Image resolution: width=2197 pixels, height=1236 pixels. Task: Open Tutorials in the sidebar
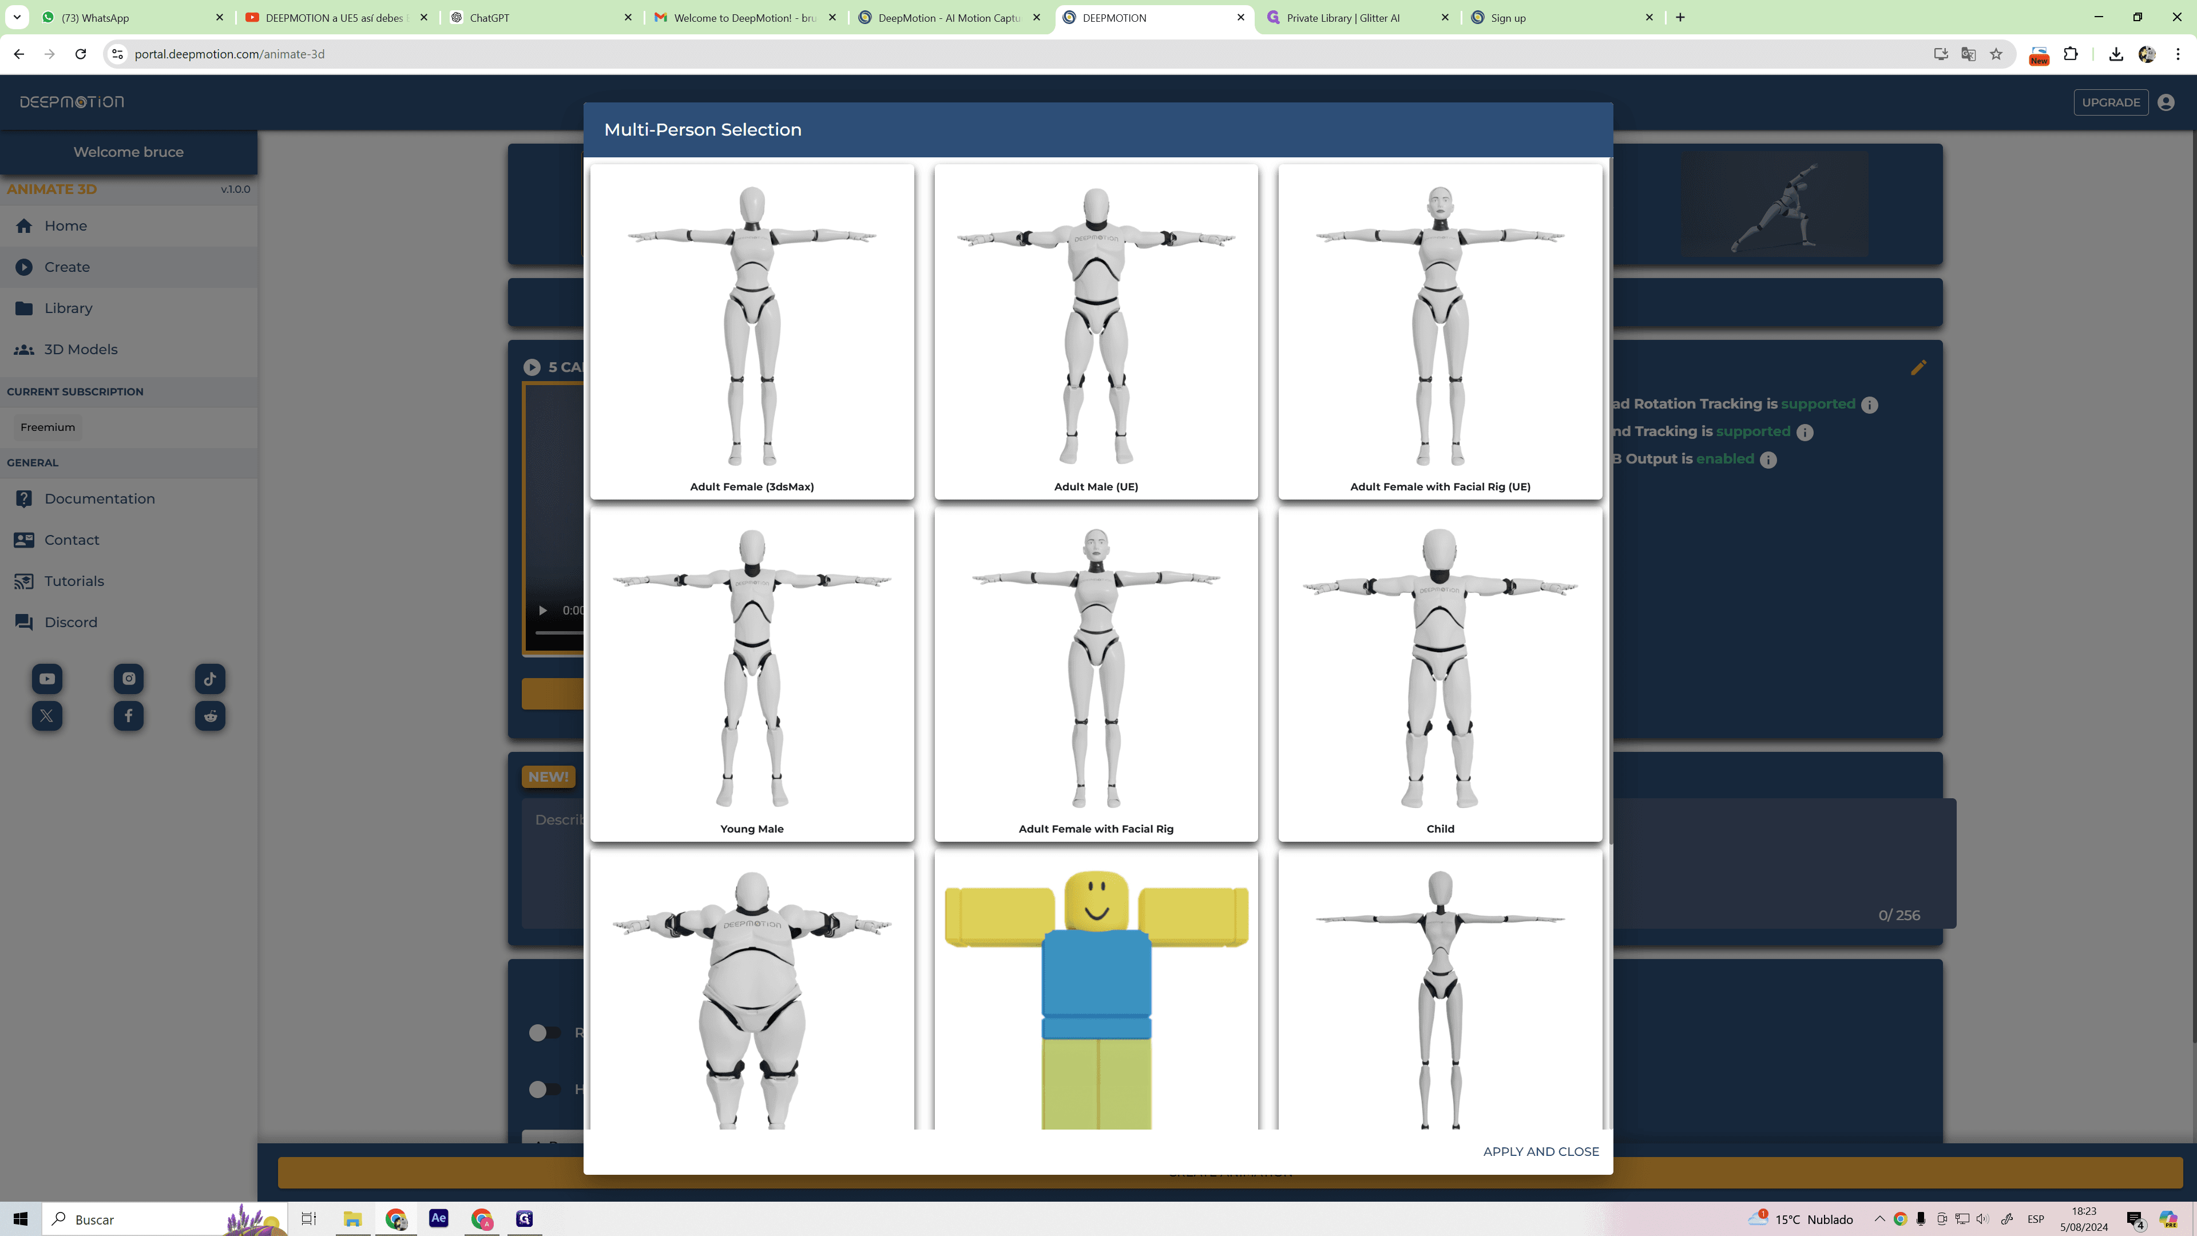[129, 581]
